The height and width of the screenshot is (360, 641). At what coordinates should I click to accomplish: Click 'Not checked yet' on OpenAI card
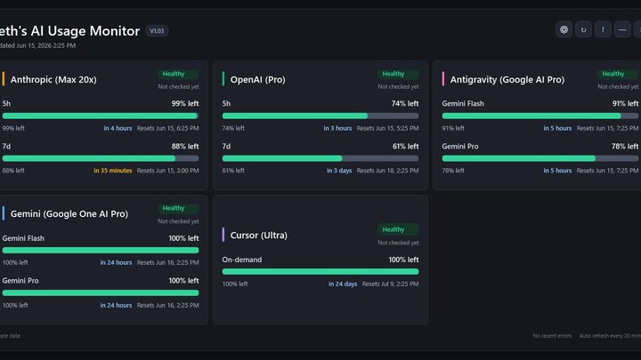(399, 86)
